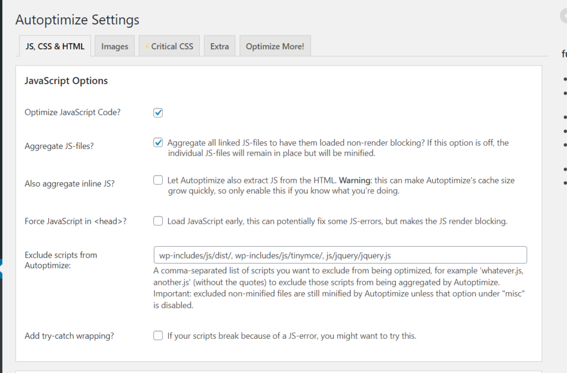Click the Exclude scripts from Autoptimize text field
The height and width of the screenshot is (373, 567).
[x=340, y=255]
